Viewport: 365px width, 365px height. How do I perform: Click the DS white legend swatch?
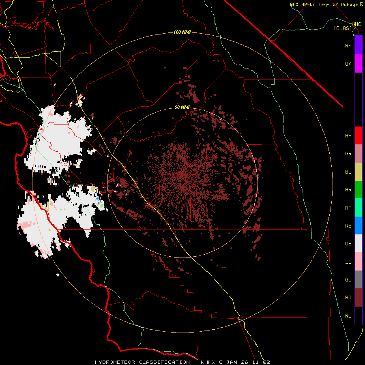(358, 243)
